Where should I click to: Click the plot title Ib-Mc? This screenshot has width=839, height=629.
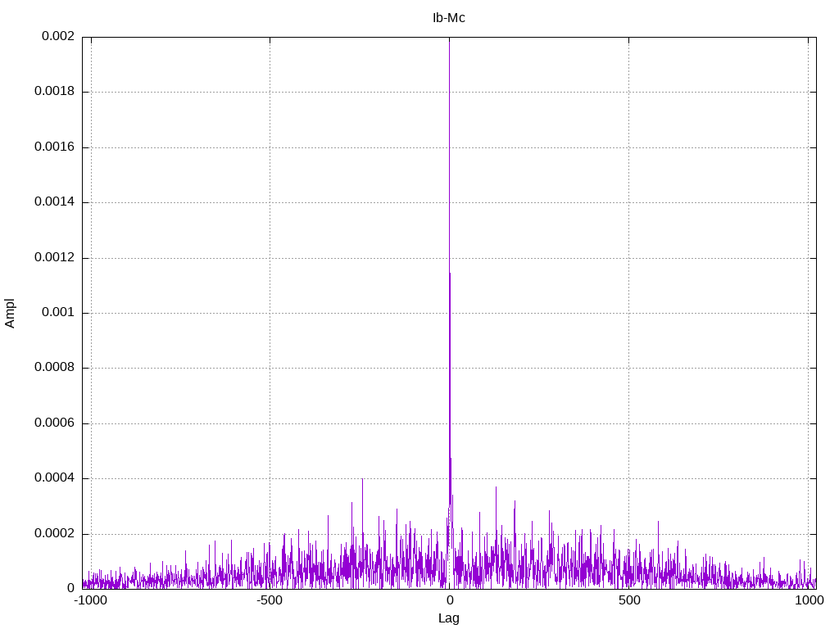pyautogui.click(x=448, y=18)
